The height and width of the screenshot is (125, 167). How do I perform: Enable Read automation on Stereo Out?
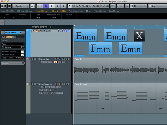[64, 59]
